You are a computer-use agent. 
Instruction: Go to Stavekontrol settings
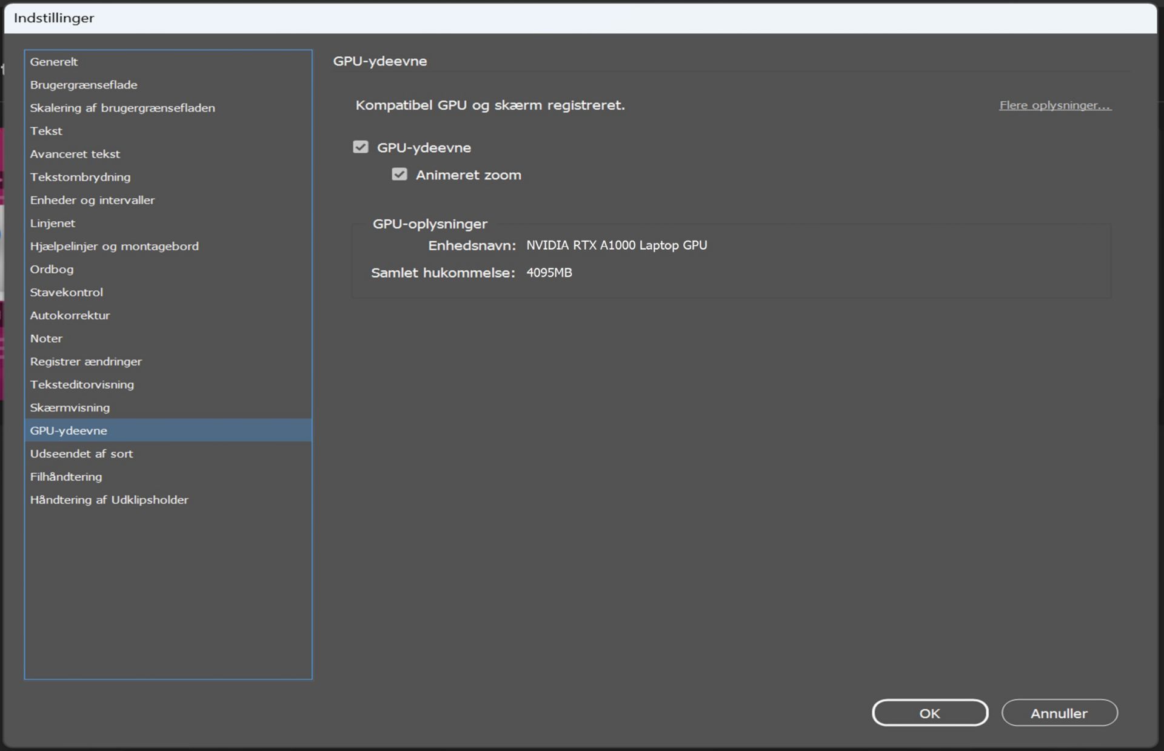pyautogui.click(x=67, y=292)
